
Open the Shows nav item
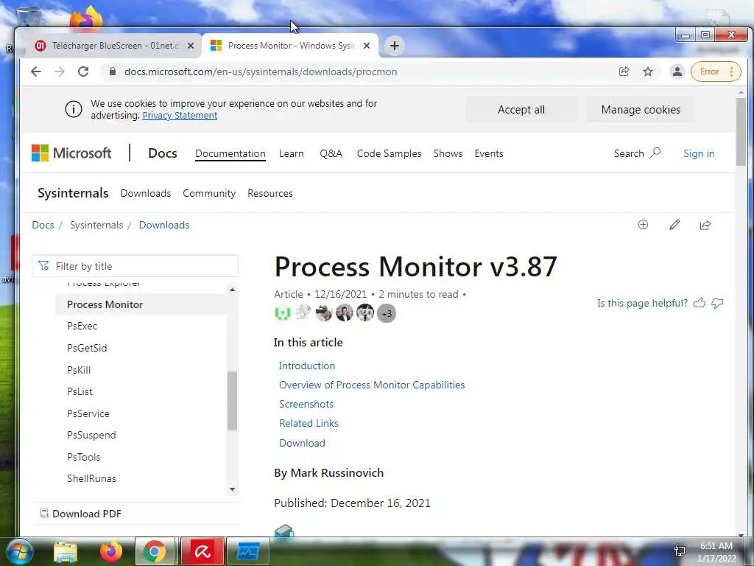point(448,153)
